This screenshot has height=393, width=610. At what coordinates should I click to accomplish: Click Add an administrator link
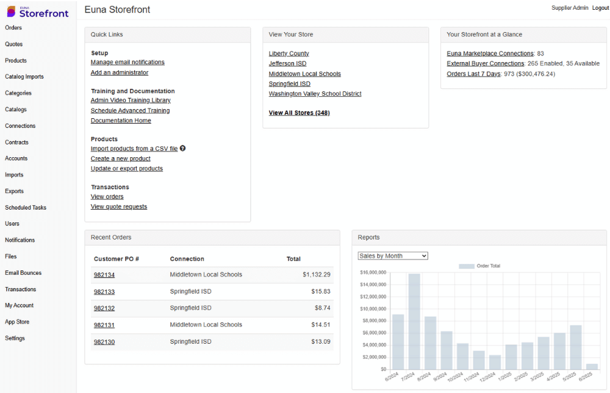click(x=120, y=73)
